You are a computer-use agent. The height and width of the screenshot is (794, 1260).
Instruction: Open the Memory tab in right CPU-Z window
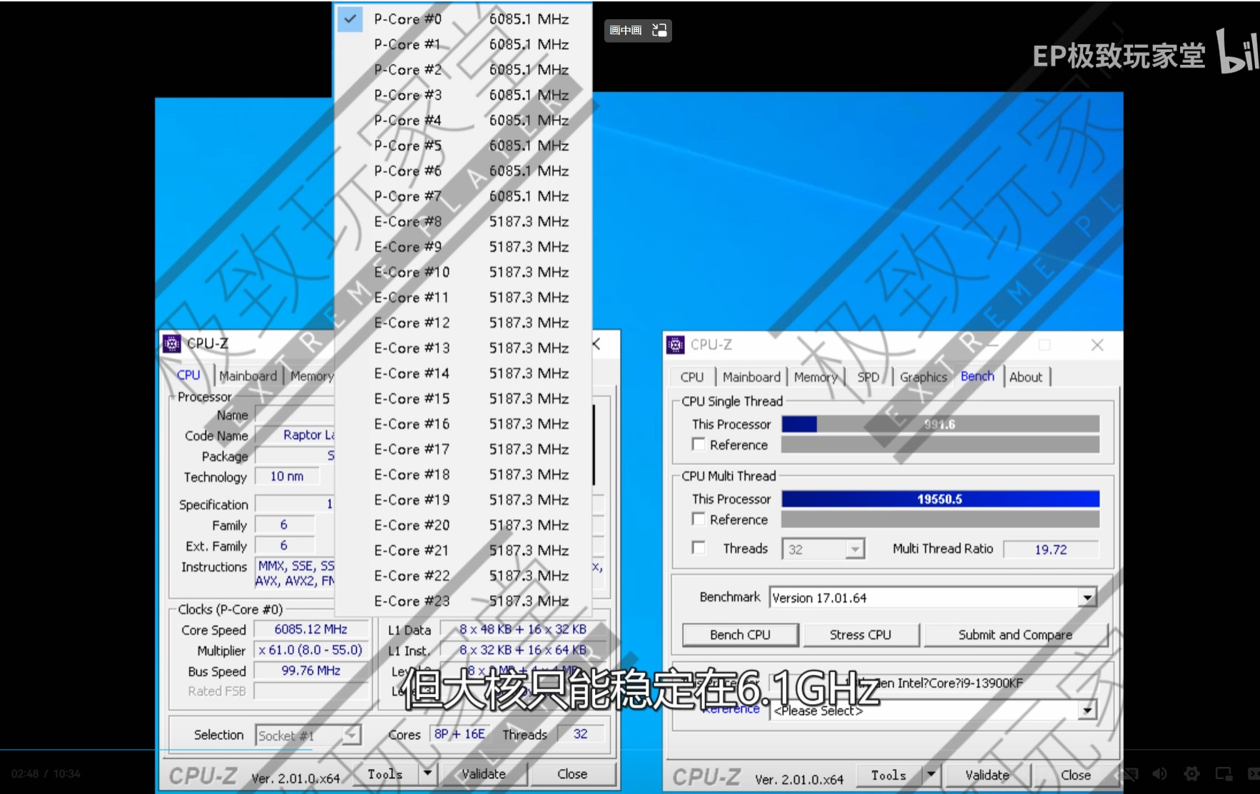click(x=816, y=377)
